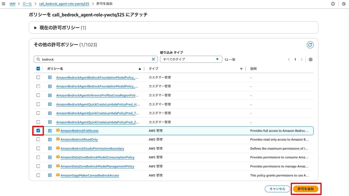Viewport: 349px width, 196px height.
Task: Clear the bedrock search text with X
Action: (x=153, y=59)
